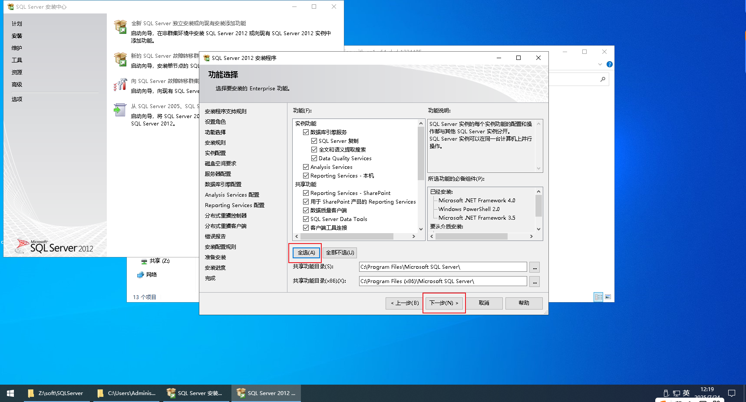Open 计划 page in installation center
Image resolution: width=746 pixels, height=402 pixels.
click(17, 24)
